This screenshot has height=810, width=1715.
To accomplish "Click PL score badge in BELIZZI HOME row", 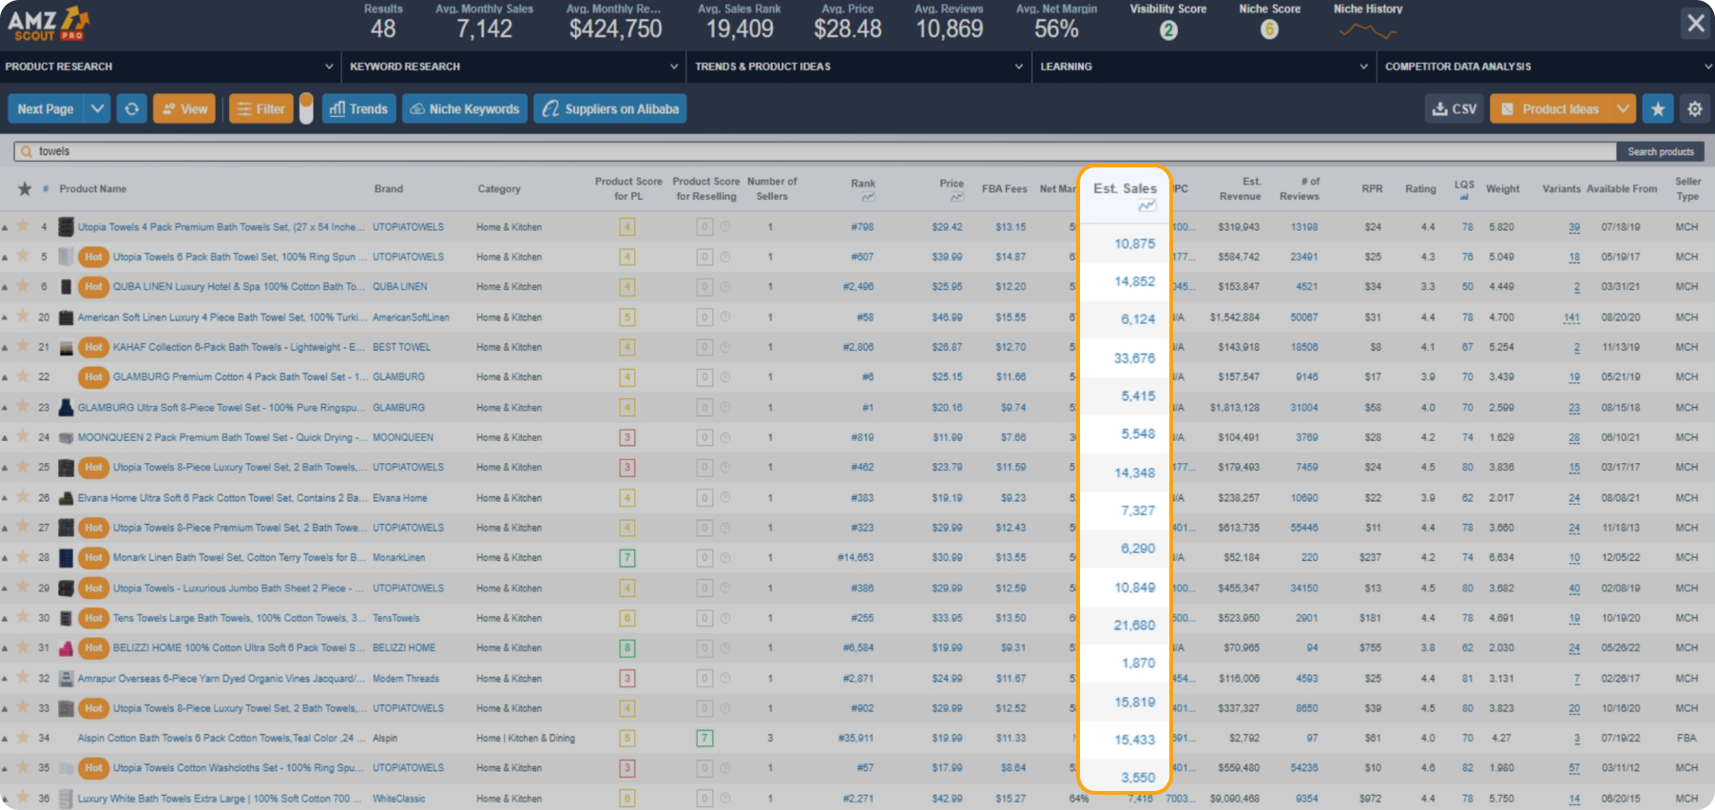I will click(627, 648).
